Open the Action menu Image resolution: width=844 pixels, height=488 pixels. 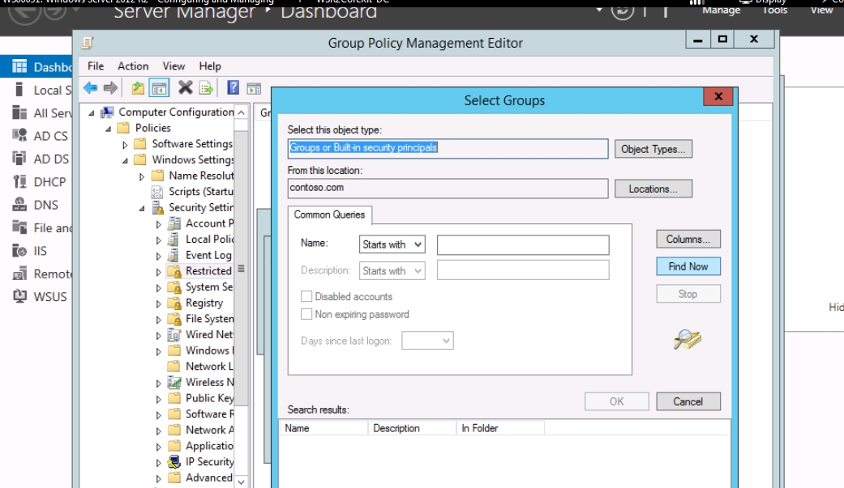[x=133, y=66]
